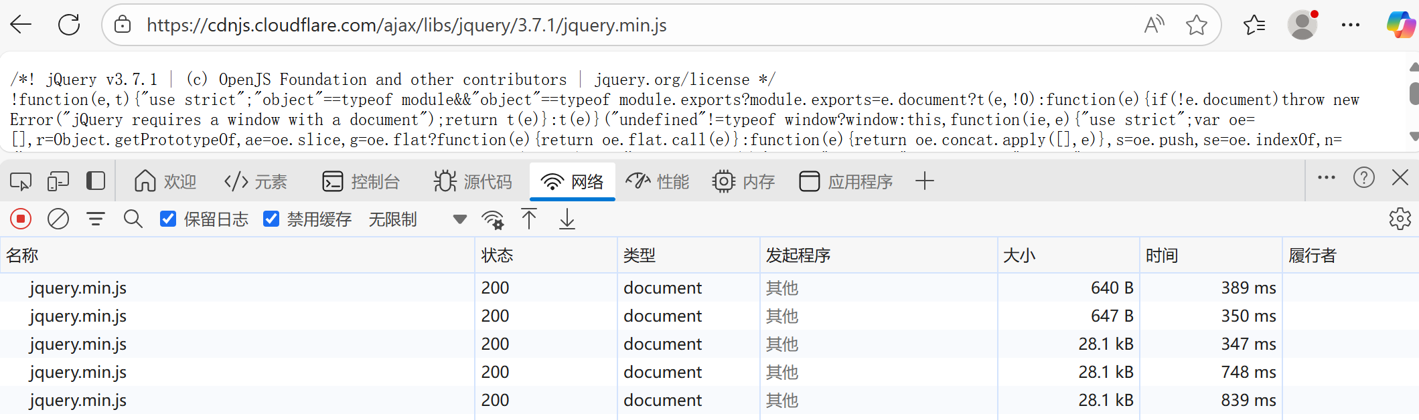The width and height of the screenshot is (1419, 420).
Task: Stop recording network log
Action: [x=21, y=219]
